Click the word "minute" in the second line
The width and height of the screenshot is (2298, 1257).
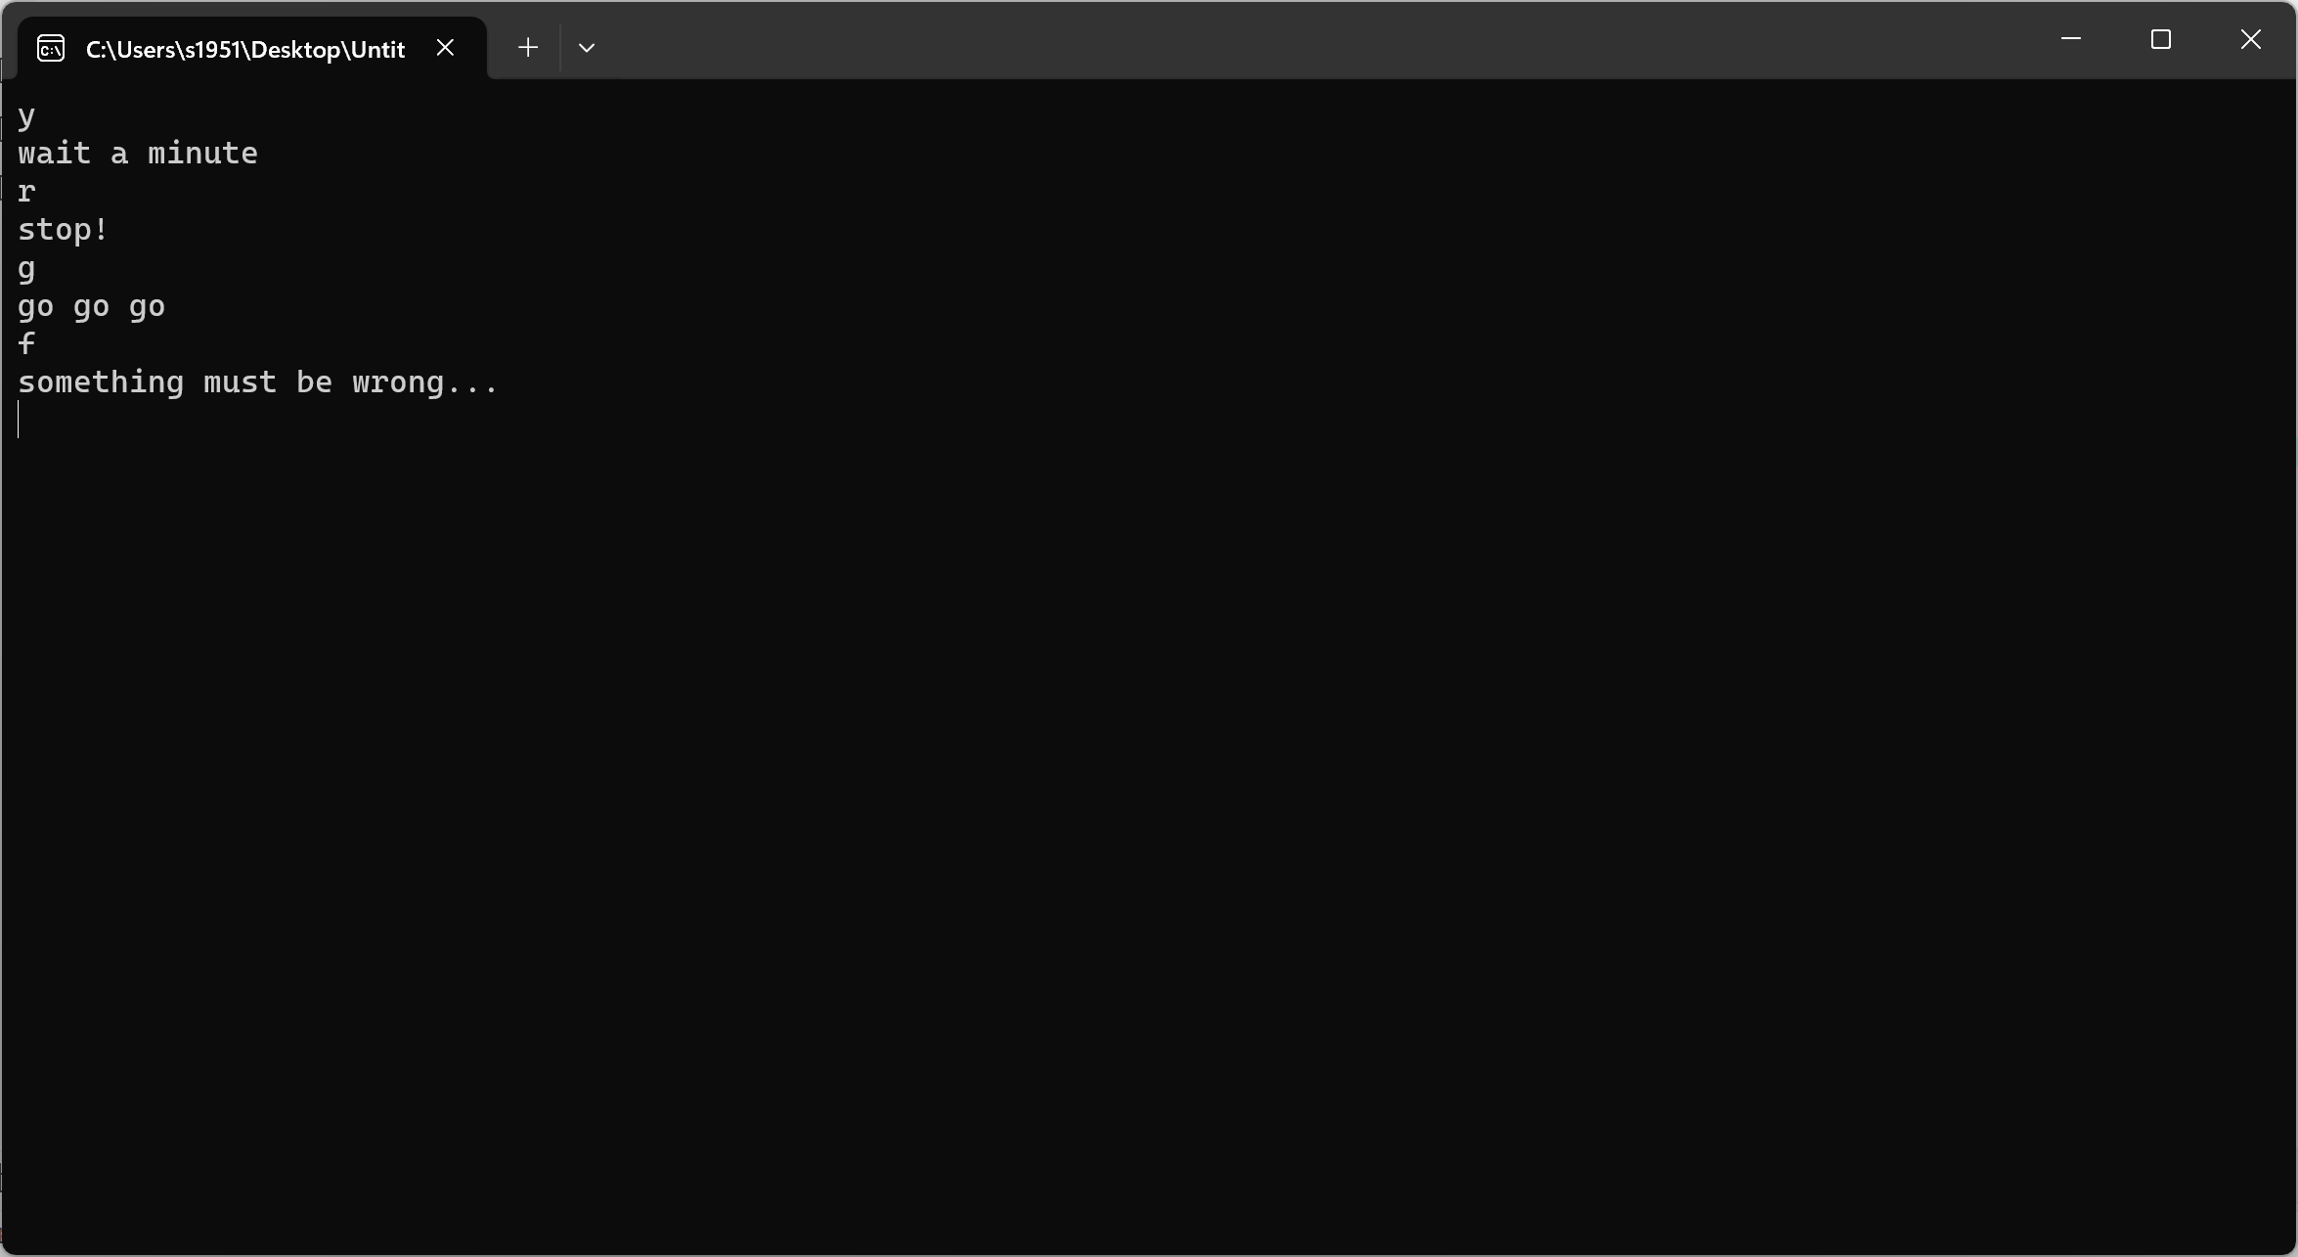(202, 154)
